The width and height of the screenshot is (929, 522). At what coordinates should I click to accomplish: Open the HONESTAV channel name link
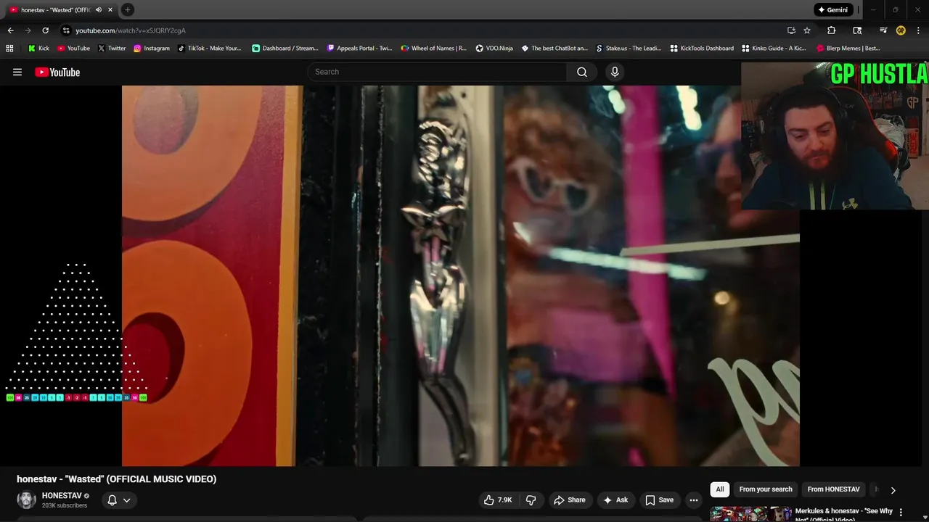point(62,496)
